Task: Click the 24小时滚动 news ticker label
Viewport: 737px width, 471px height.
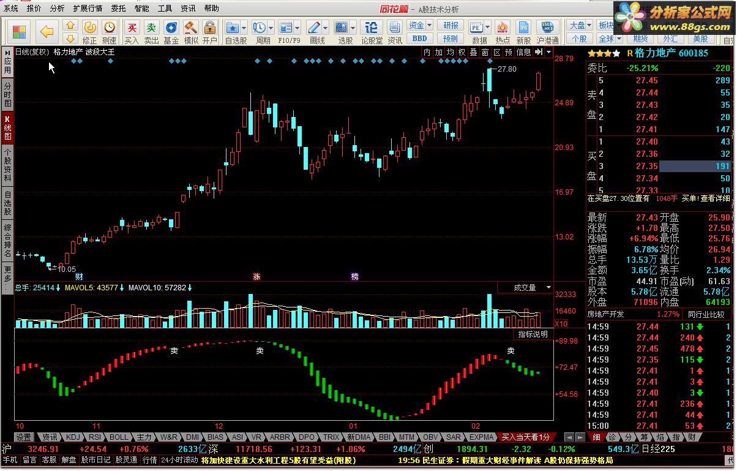Action: click(179, 460)
